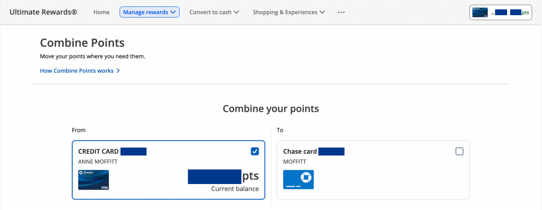Check the Chase card To checkbox
The height and width of the screenshot is (210, 542).
[x=459, y=152]
